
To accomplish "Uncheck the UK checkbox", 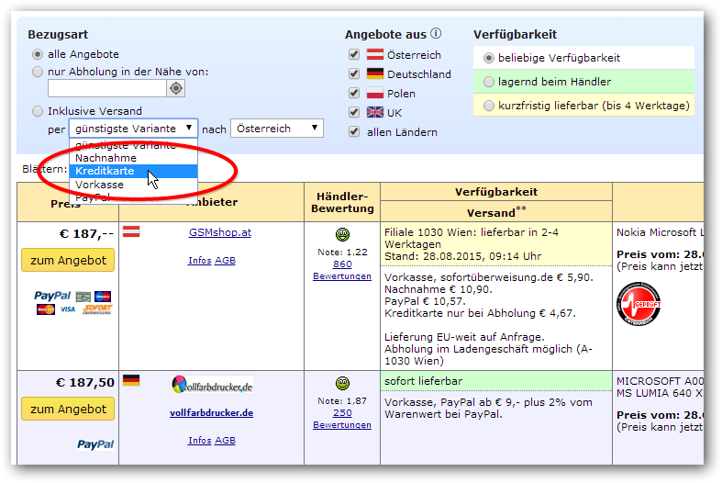I will coord(353,112).
